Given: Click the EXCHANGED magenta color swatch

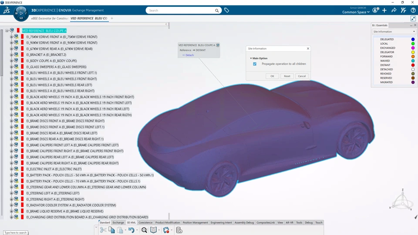Looking at the screenshot, I should tap(413, 48).
